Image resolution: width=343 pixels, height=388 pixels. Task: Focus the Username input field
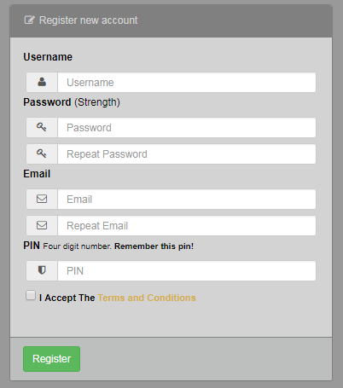pos(187,83)
